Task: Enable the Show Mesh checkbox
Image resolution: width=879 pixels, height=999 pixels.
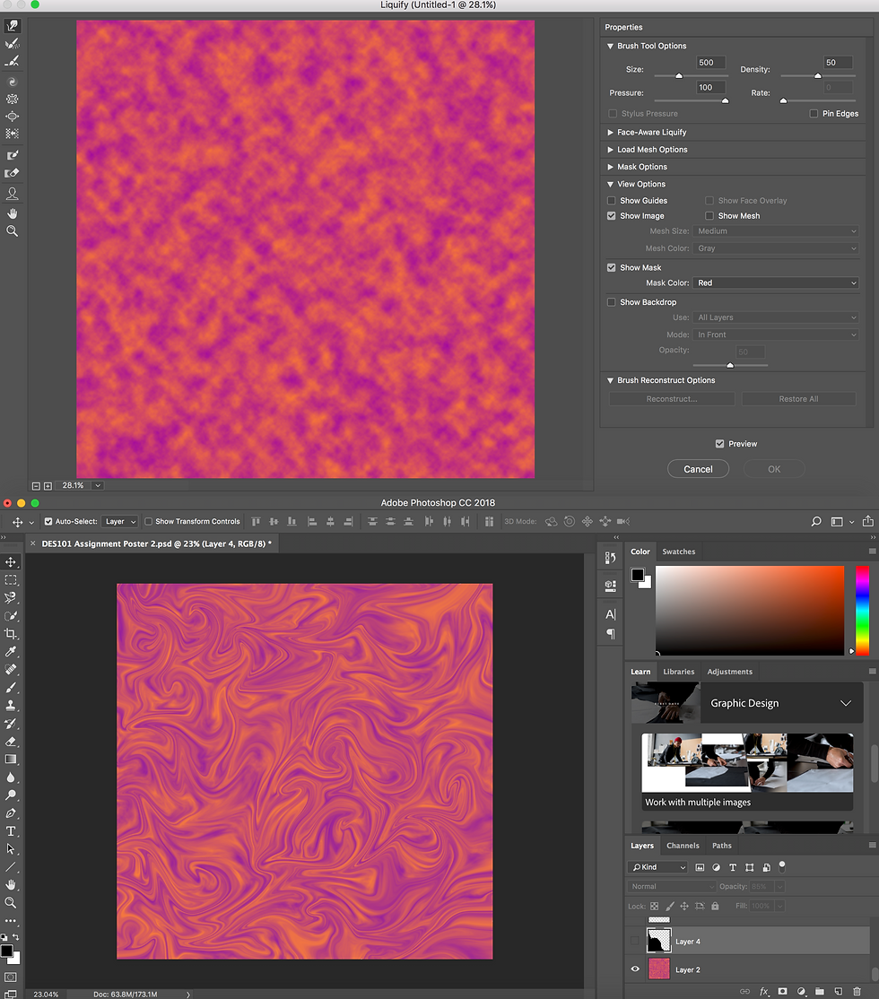Action: [709, 216]
